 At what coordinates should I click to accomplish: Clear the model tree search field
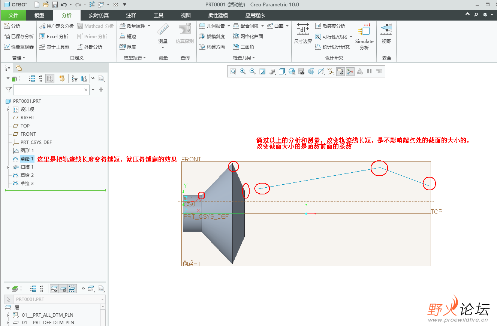tap(86, 90)
